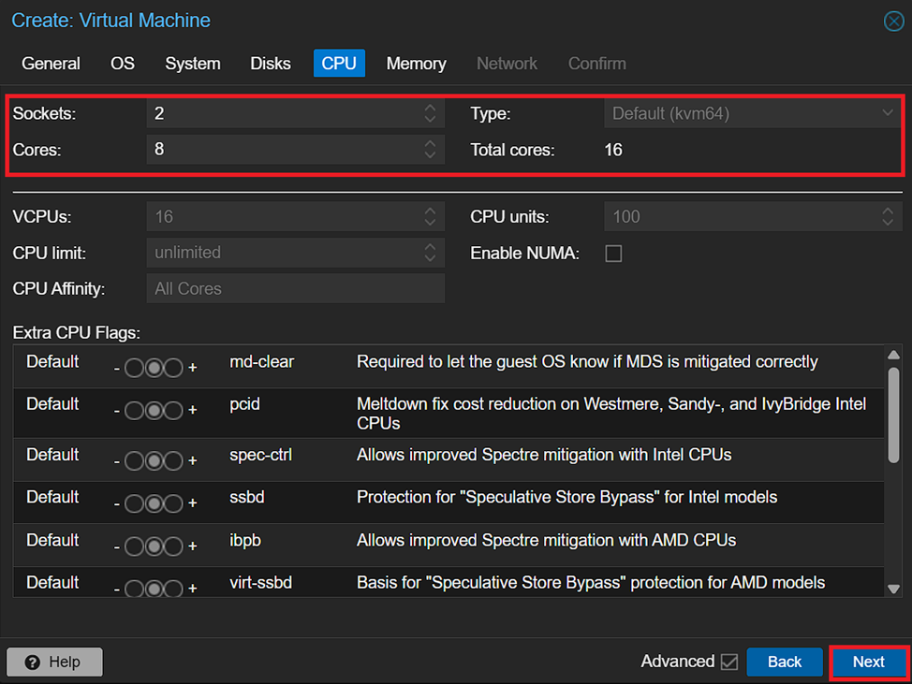Image resolution: width=912 pixels, height=684 pixels.
Task: Click the CPU Affinity input field
Action: (295, 288)
